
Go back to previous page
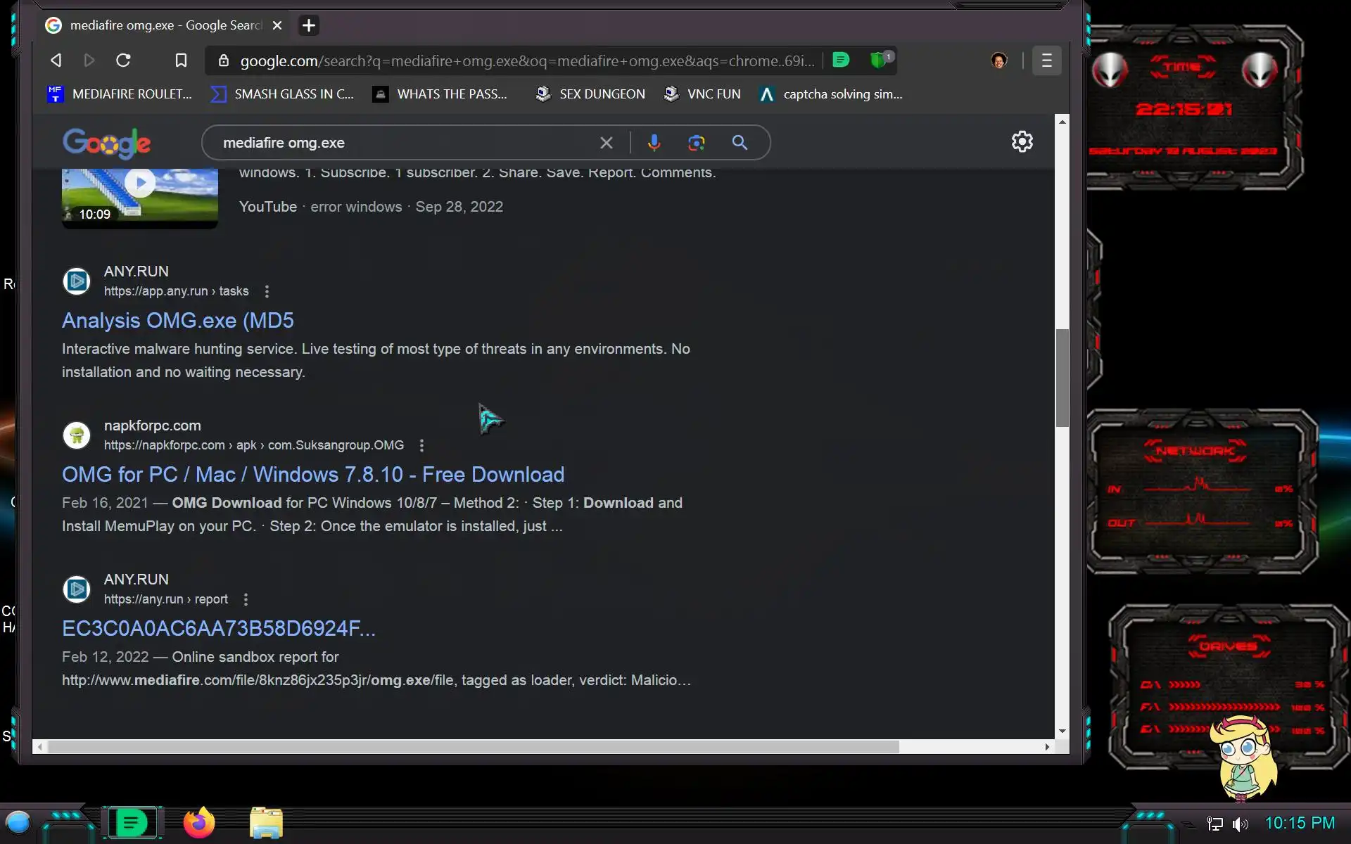tap(56, 60)
